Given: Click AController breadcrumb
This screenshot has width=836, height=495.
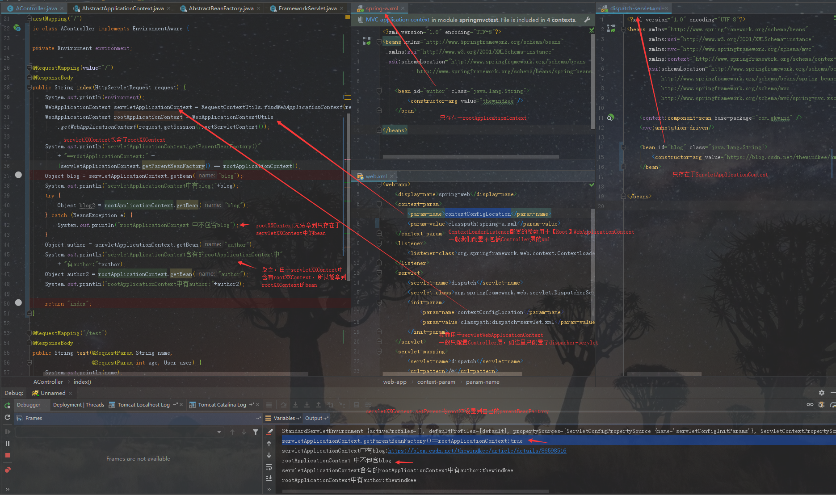Looking at the screenshot, I should pyautogui.click(x=48, y=382).
